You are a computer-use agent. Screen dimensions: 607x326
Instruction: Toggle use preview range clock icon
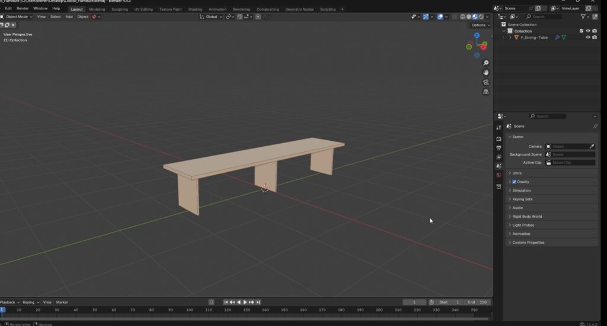point(432,302)
